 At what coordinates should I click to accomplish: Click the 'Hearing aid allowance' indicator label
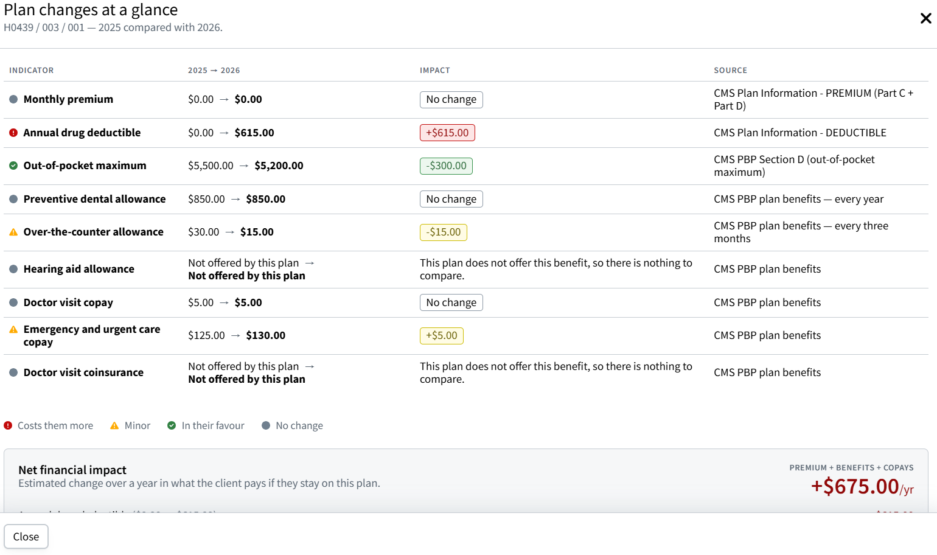tap(79, 269)
